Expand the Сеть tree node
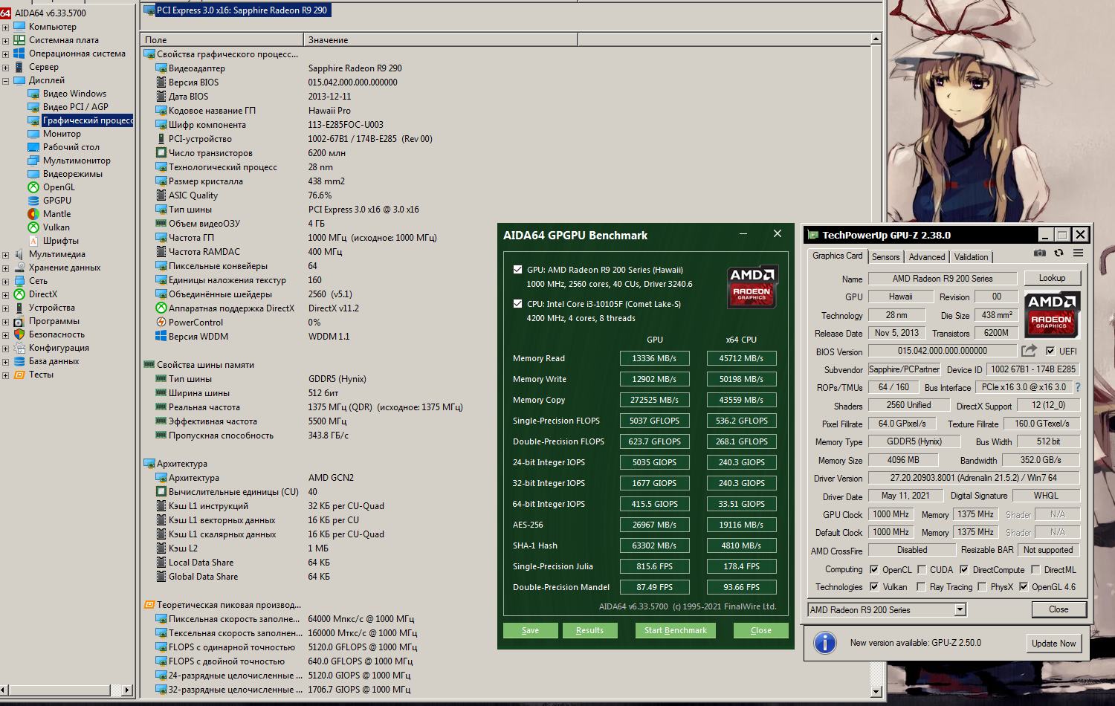The image size is (1115, 706). (x=5, y=281)
